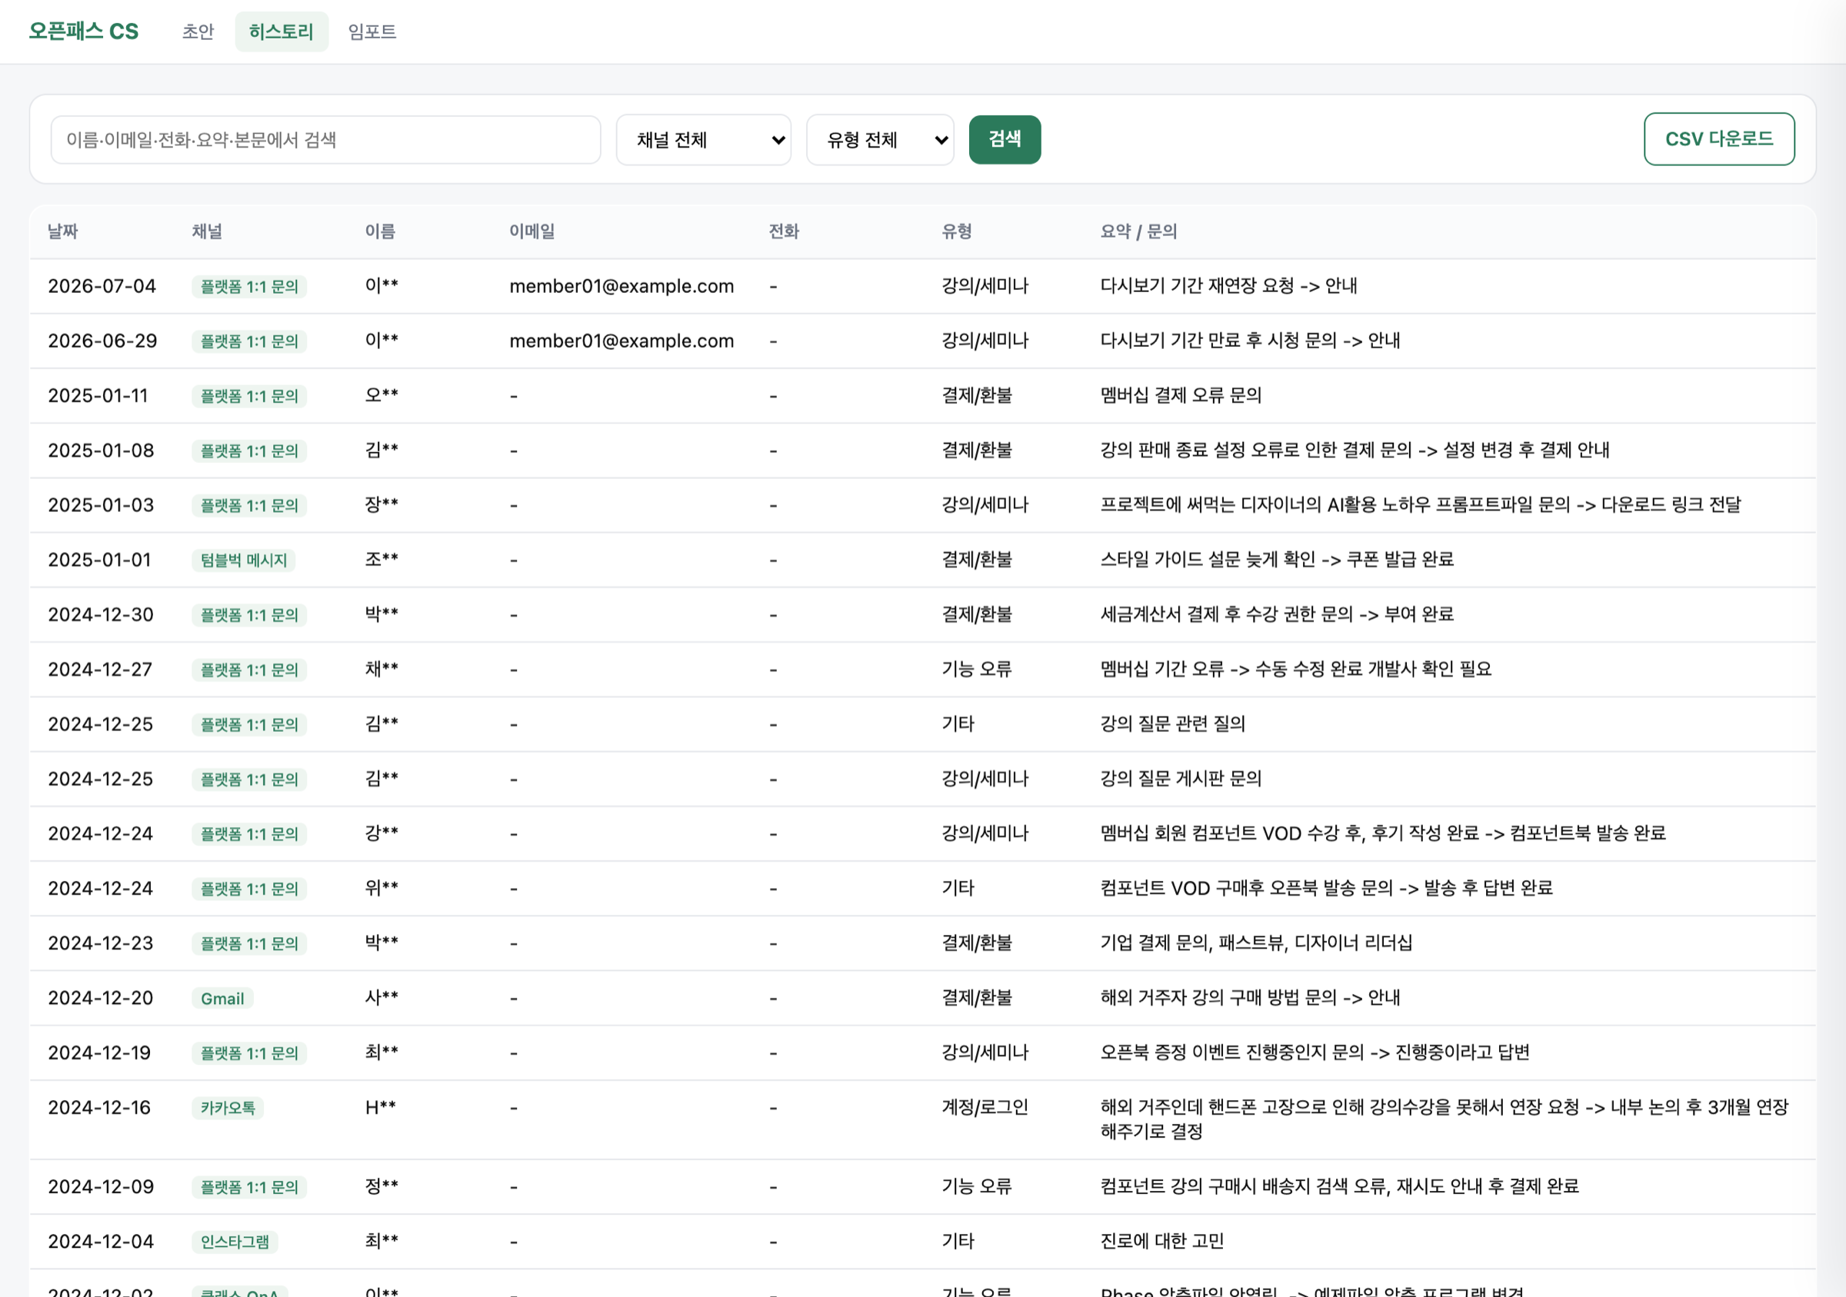The width and height of the screenshot is (1846, 1297).
Task: Click 다시보기 기간 재연장 요청 summary
Action: tap(1228, 286)
